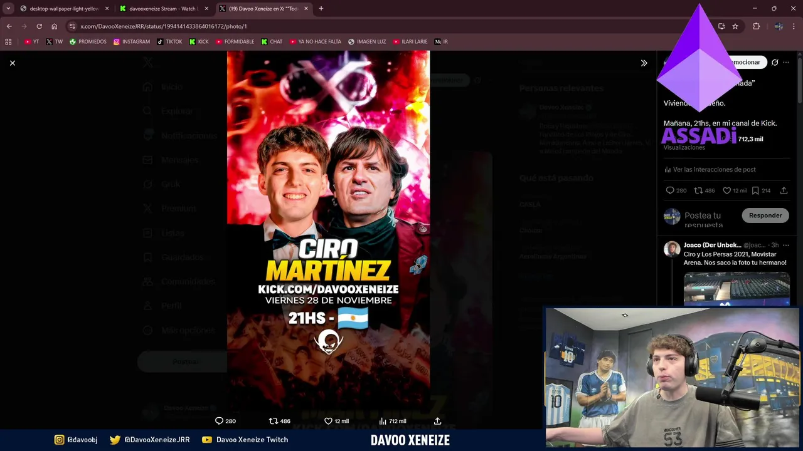Click install app icon in address bar
The height and width of the screenshot is (451, 803).
click(721, 26)
